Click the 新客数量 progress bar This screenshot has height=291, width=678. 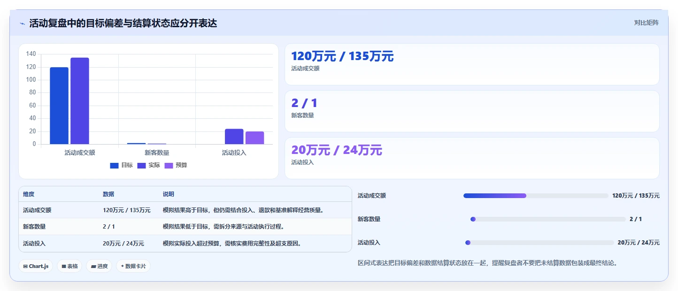548,219
